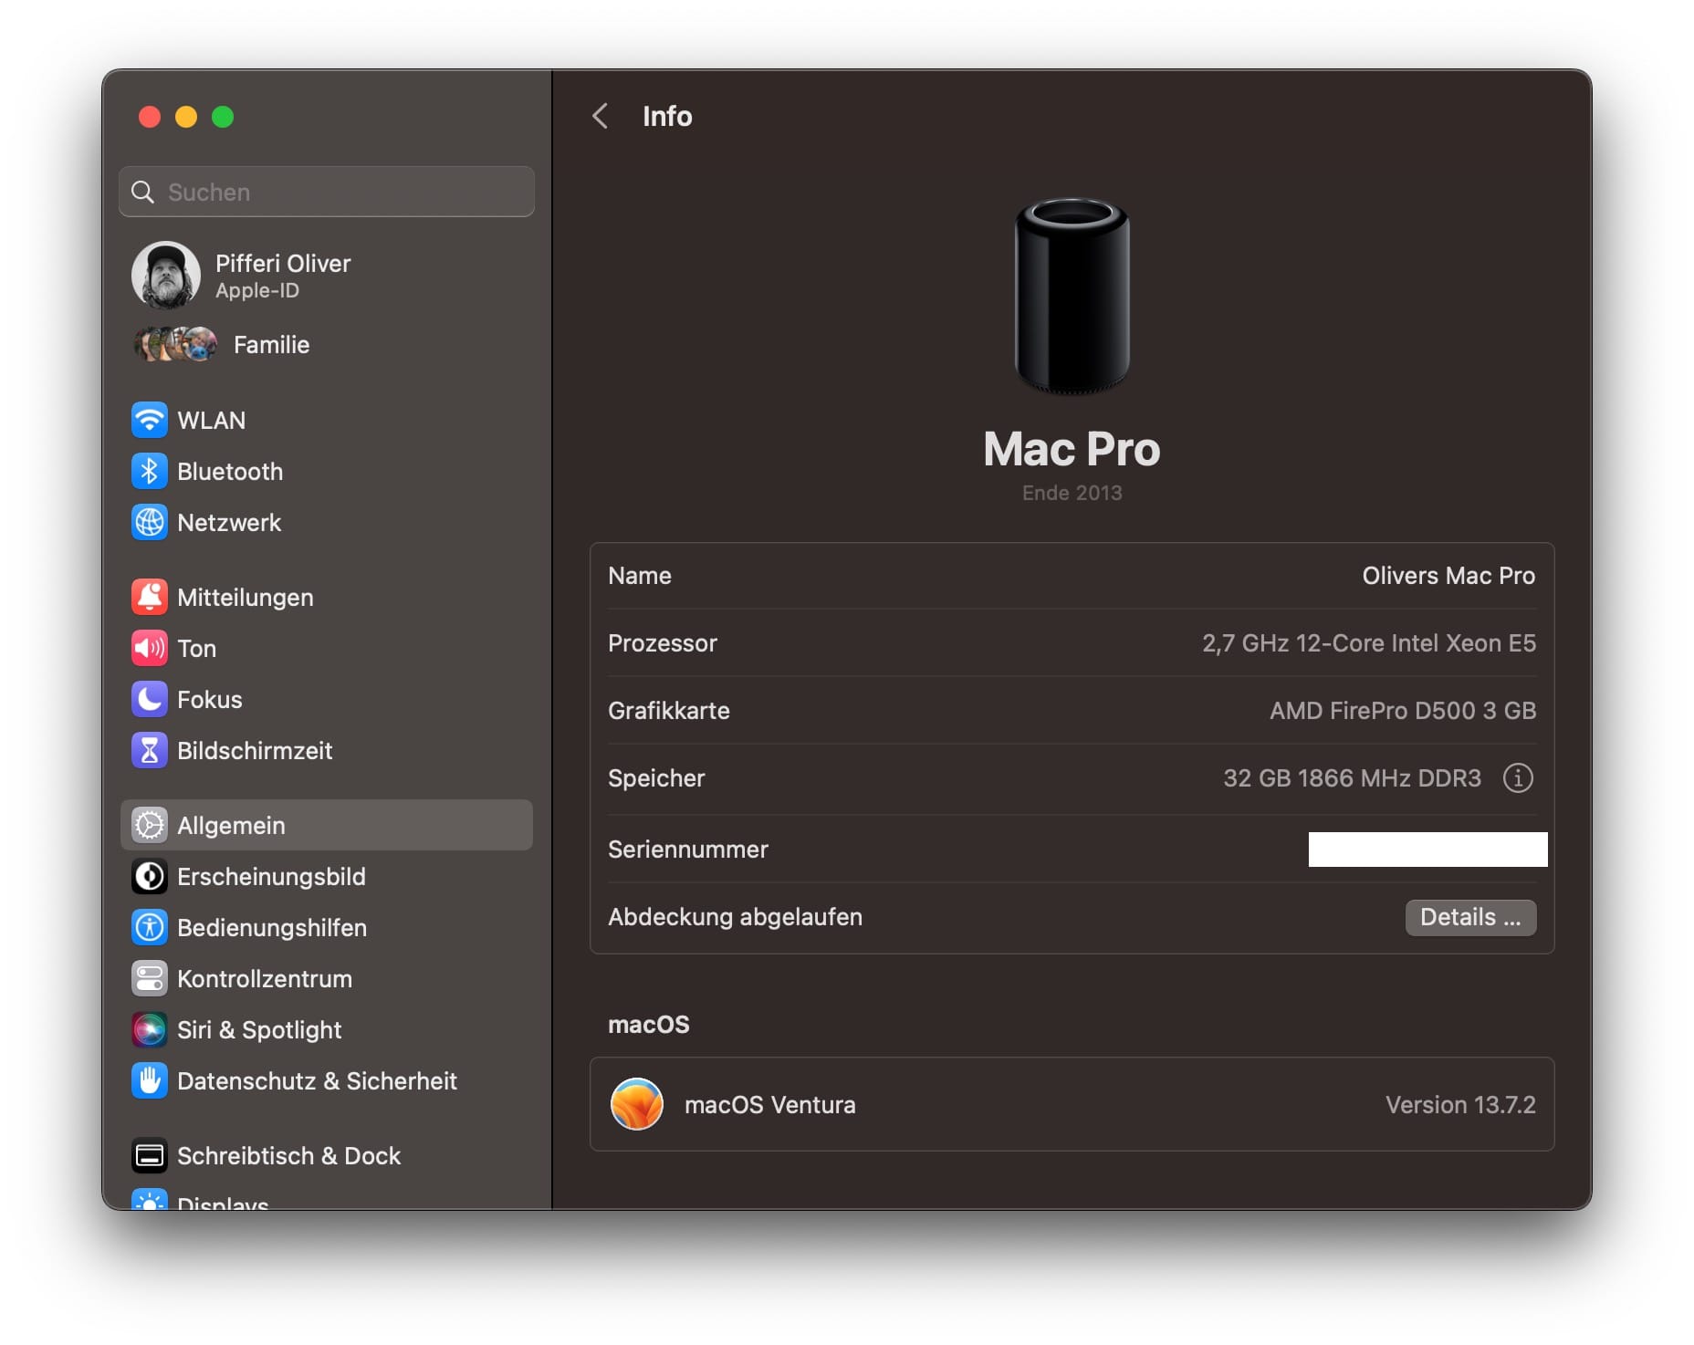Click in the Suchen search field
1694x1345 pixels.
pos(327,192)
